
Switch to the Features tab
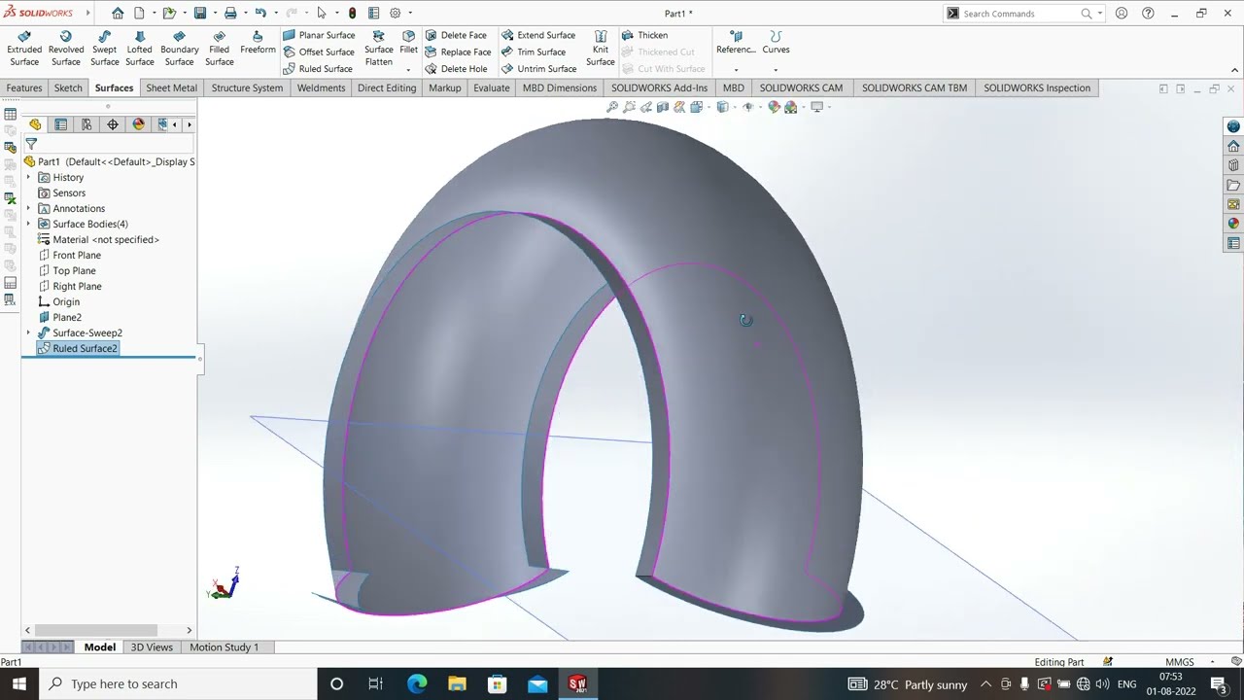pos(24,87)
